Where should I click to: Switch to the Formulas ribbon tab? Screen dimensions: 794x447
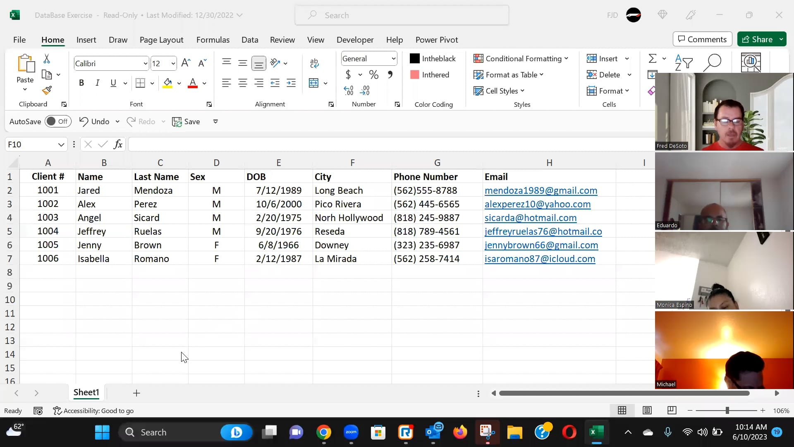[x=213, y=40]
